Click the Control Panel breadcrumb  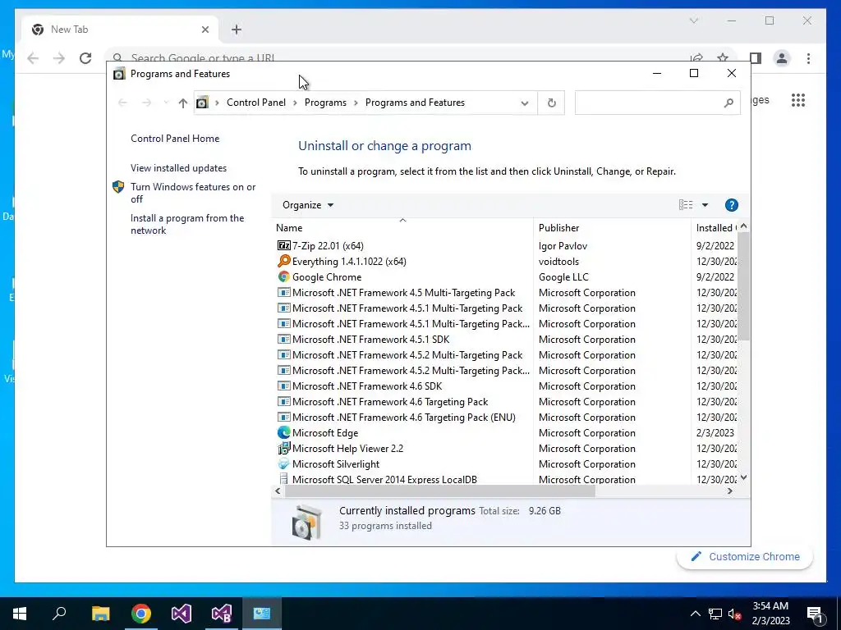tap(256, 103)
